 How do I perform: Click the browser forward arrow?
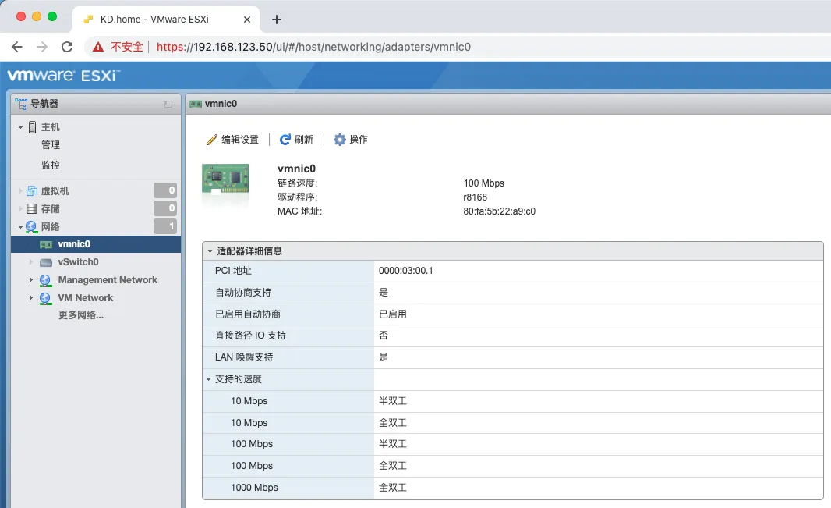(x=42, y=47)
